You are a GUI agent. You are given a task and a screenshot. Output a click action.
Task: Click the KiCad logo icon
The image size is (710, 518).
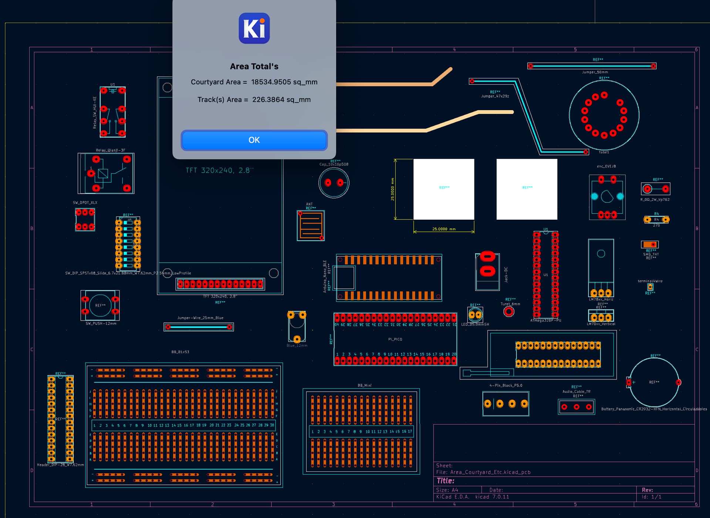click(x=254, y=28)
